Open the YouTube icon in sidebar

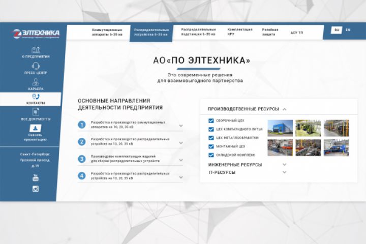point(35,177)
